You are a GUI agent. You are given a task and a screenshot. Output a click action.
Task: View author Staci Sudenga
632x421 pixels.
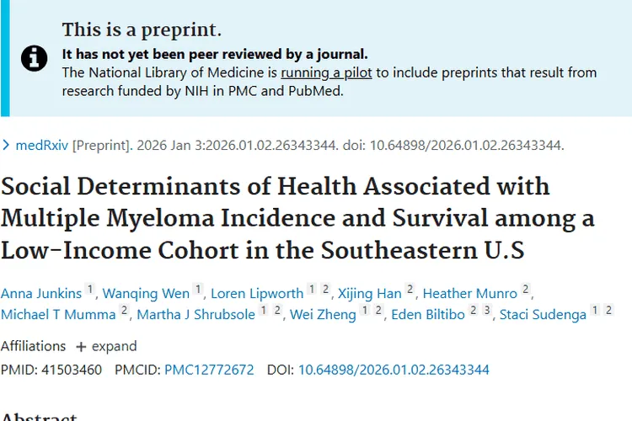tap(542, 315)
